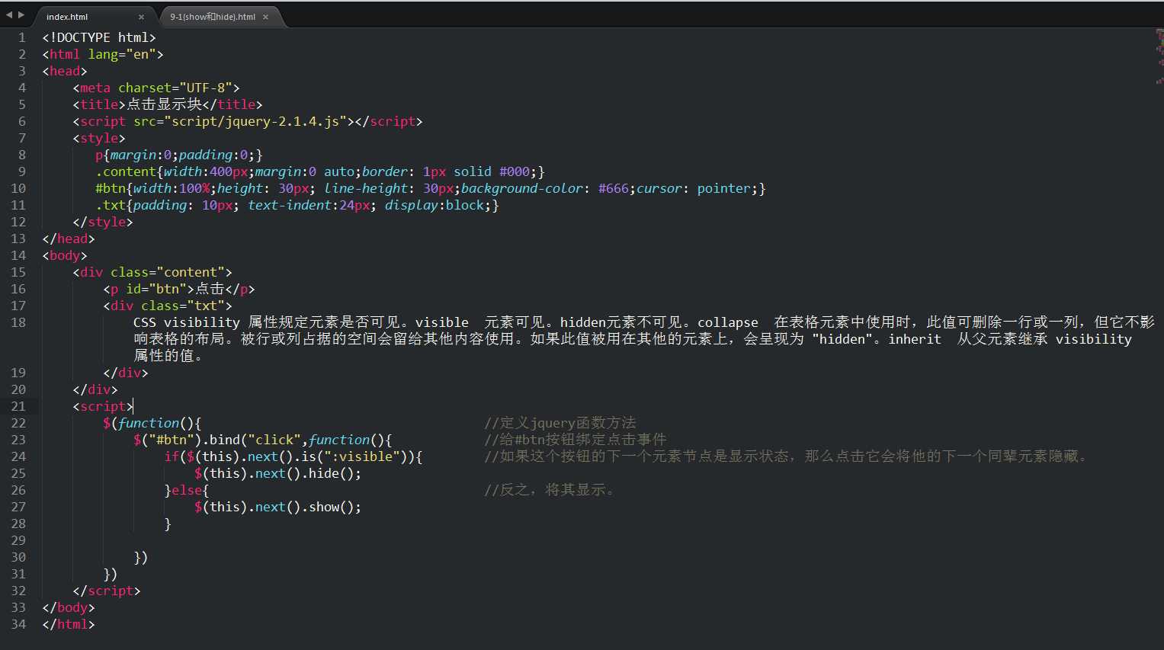Click the p{margin:0;padding:0;} rule
1164x650 pixels.
[179, 155]
